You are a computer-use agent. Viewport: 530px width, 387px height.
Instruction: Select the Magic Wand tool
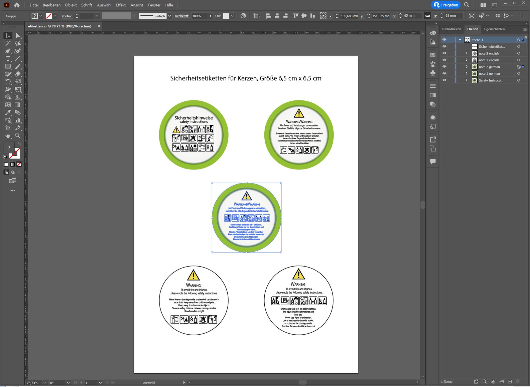point(8,43)
